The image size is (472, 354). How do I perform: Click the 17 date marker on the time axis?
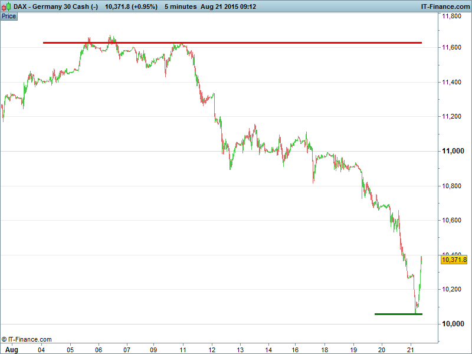[297, 349]
